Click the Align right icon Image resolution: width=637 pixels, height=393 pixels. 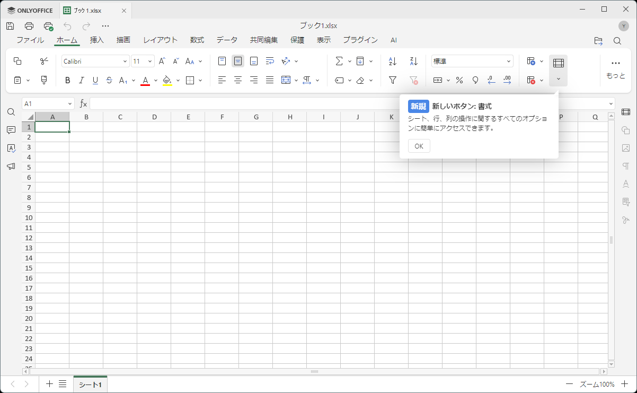point(254,80)
